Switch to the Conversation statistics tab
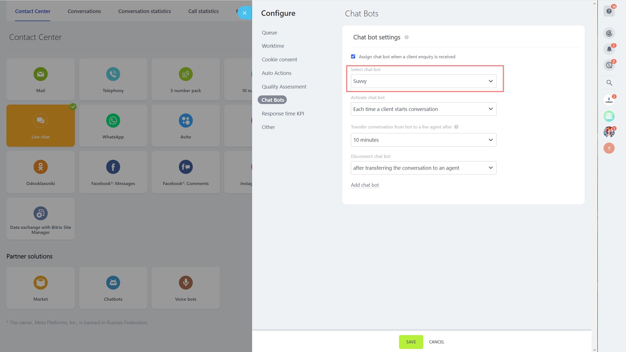This screenshot has width=626, height=352. click(x=144, y=11)
